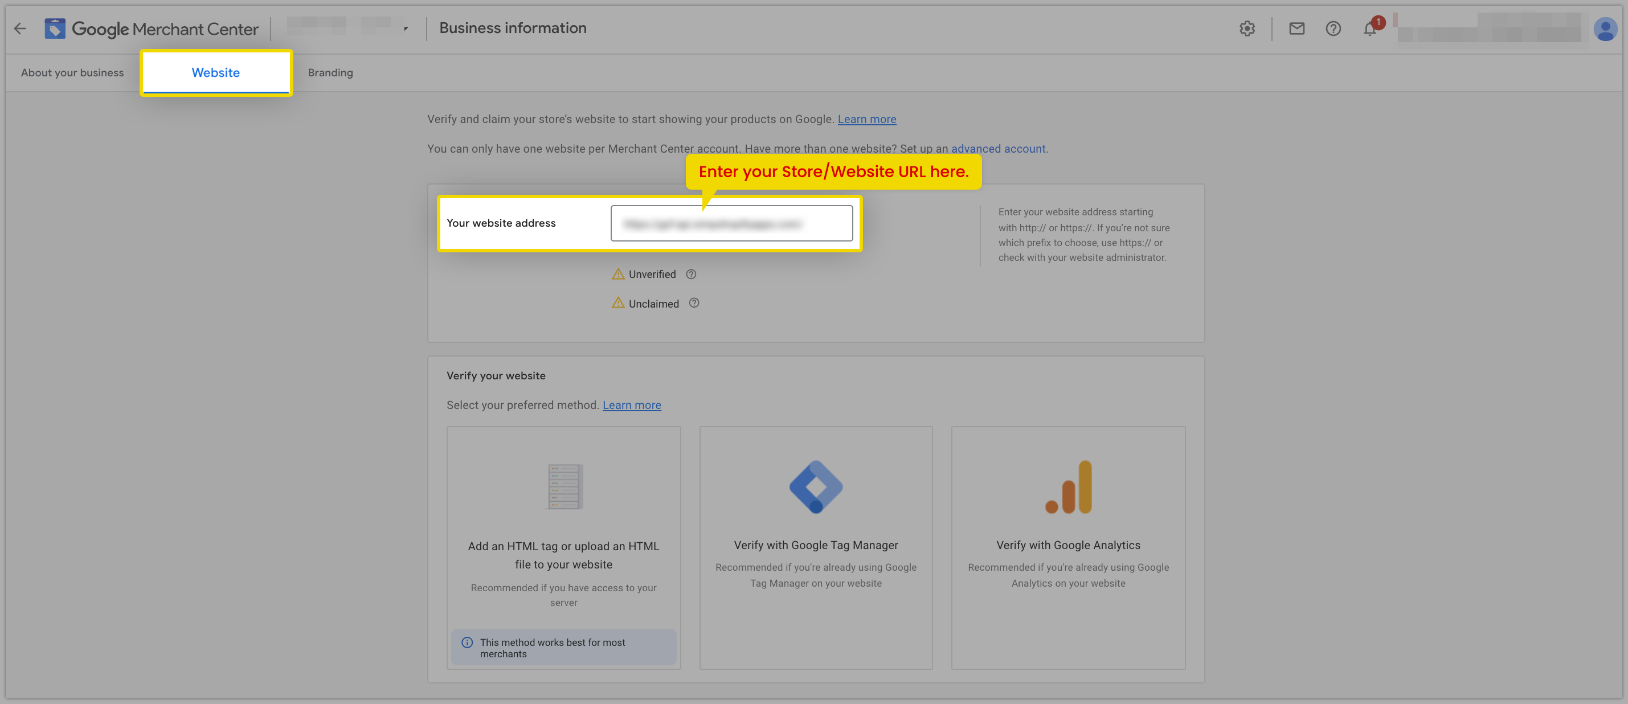Open Learn more link about verifying website
1628x704 pixels.
866,119
